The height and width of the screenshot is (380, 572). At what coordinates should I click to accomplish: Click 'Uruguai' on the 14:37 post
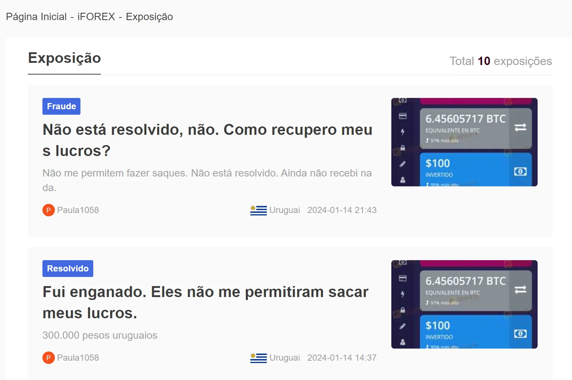coord(285,358)
